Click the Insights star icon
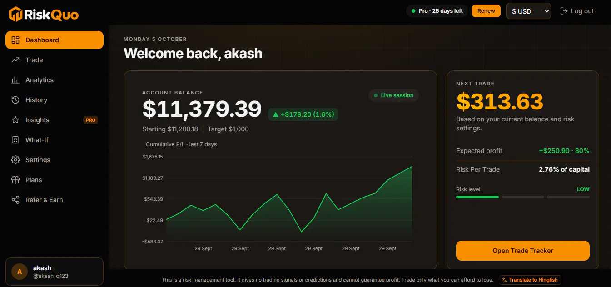 tap(15, 120)
